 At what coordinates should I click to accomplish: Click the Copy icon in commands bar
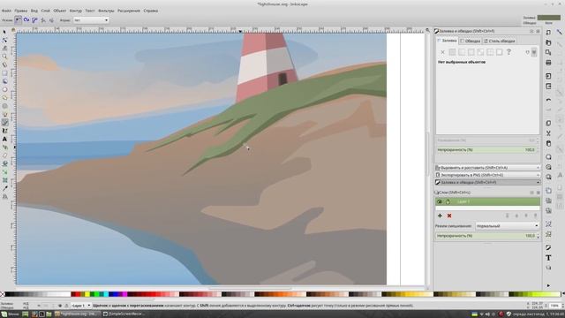[x=548, y=124]
